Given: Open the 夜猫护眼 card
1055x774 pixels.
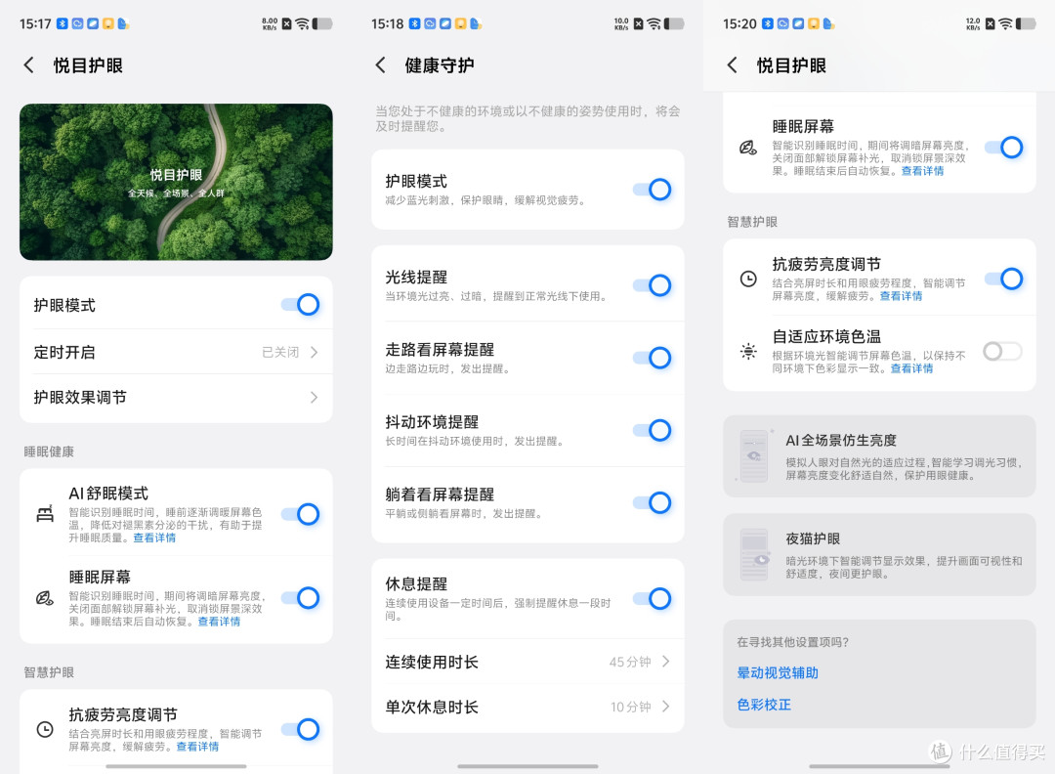Looking at the screenshot, I should tap(879, 554).
